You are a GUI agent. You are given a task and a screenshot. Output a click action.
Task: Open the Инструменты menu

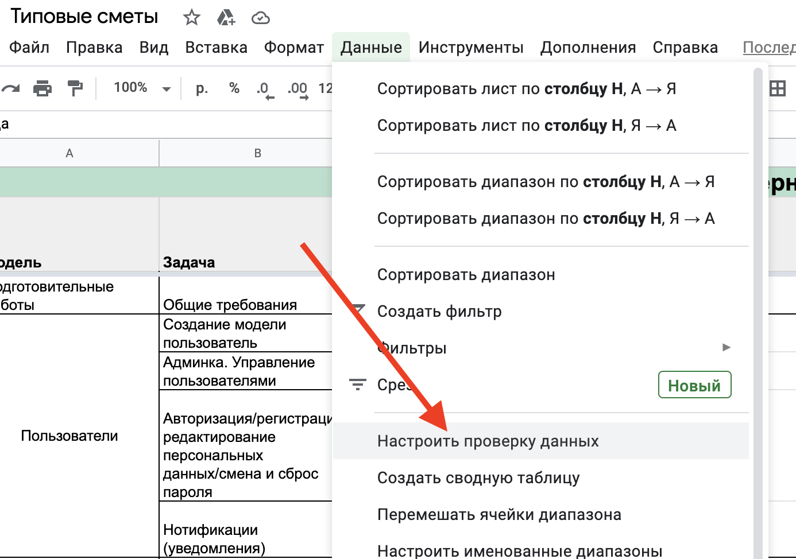[470, 47]
